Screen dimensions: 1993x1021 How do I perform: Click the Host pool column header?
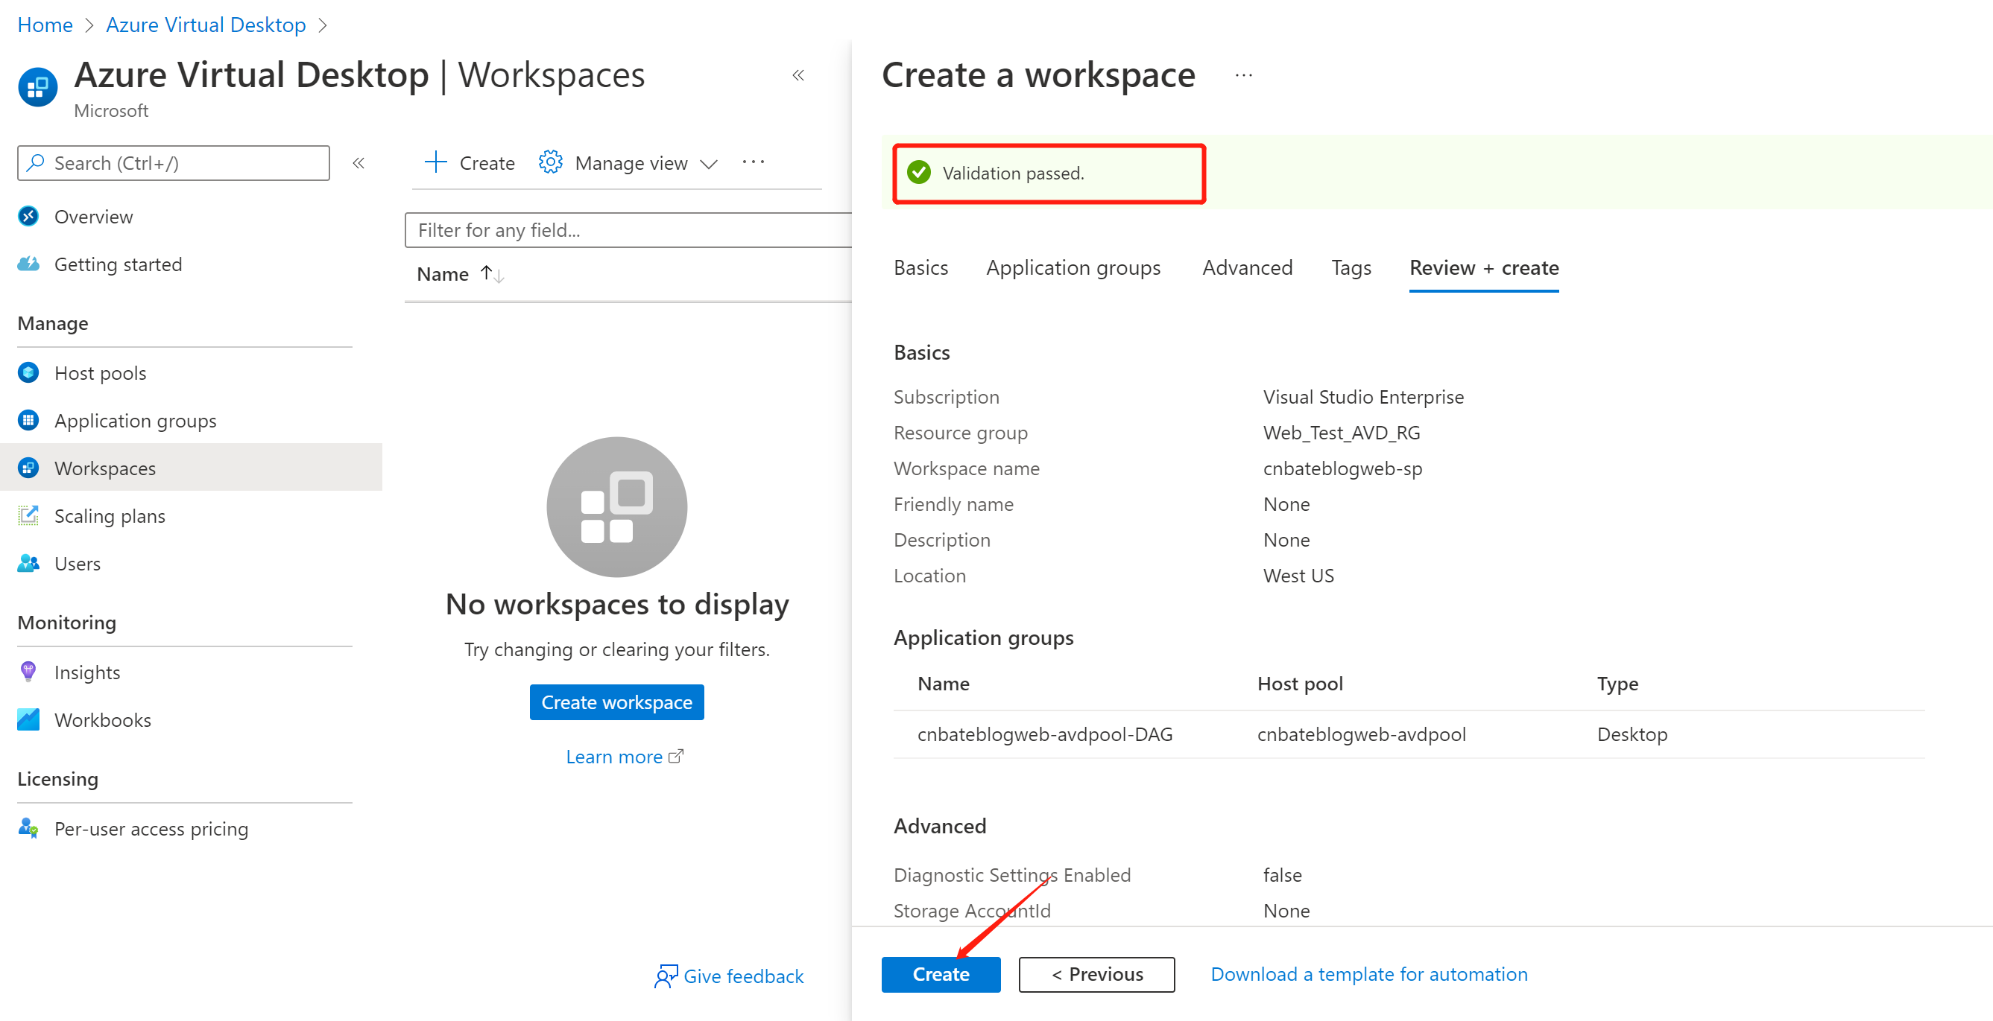tap(1300, 683)
